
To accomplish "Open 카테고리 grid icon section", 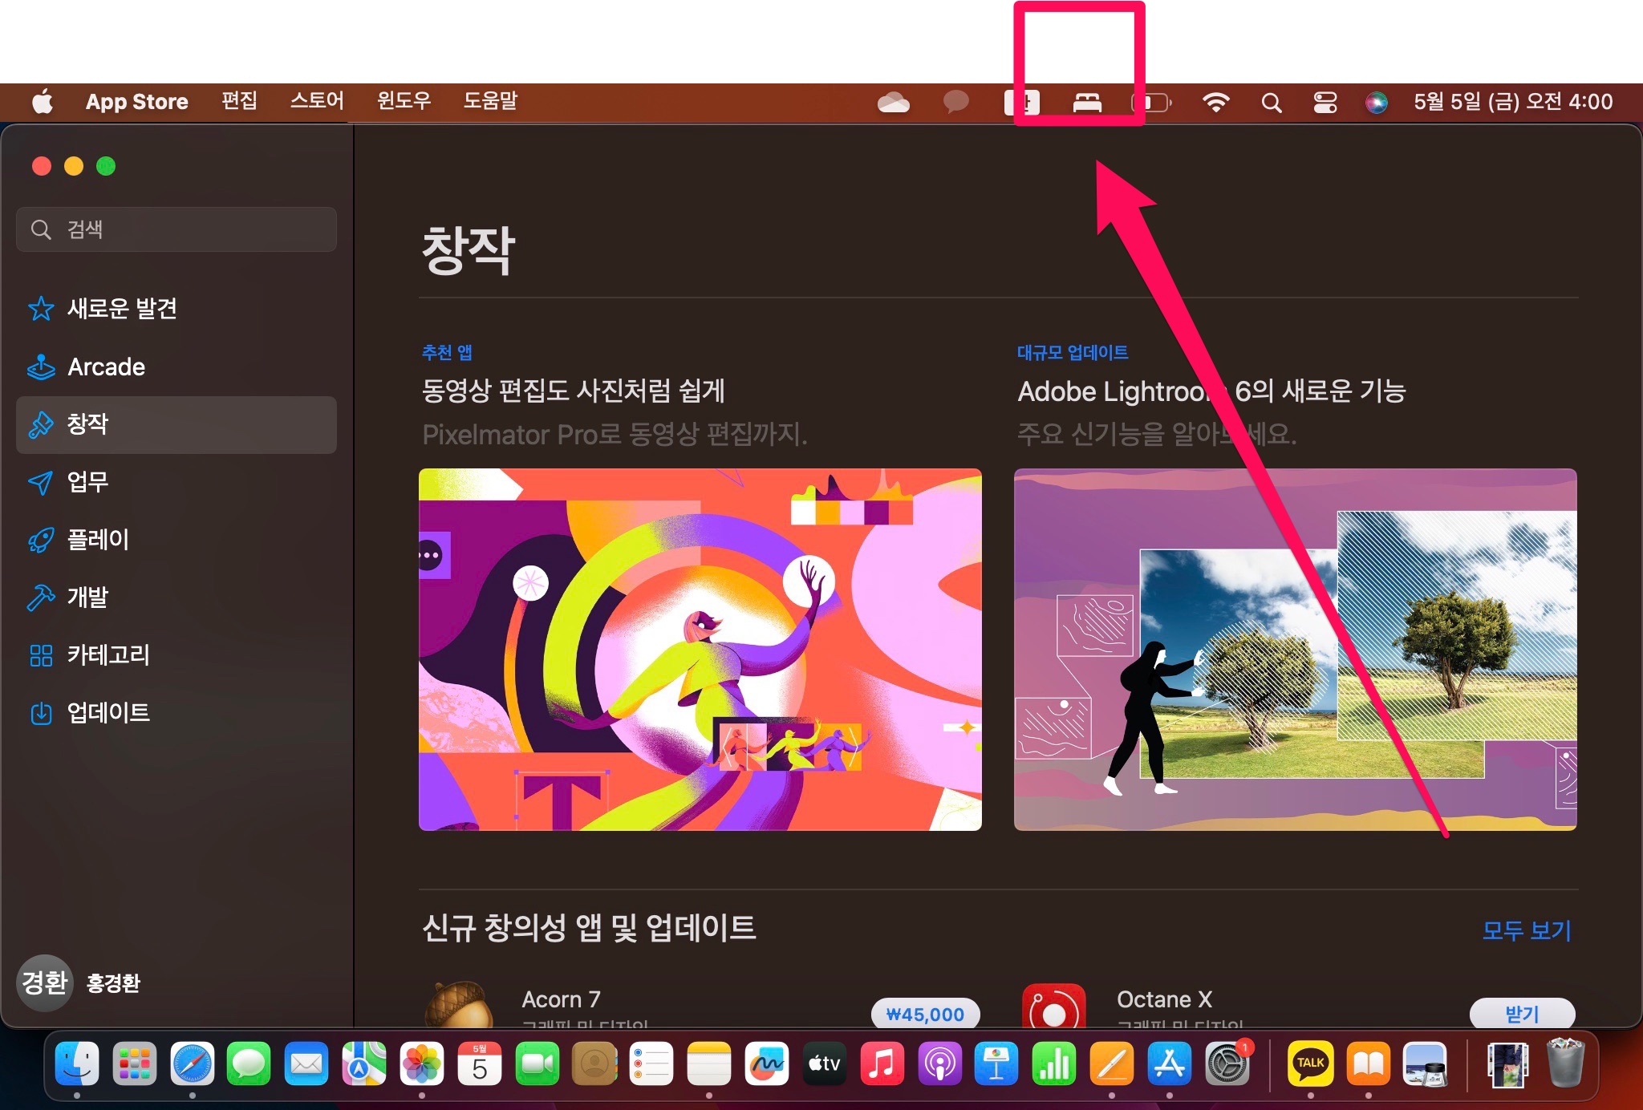I will pyautogui.click(x=41, y=655).
